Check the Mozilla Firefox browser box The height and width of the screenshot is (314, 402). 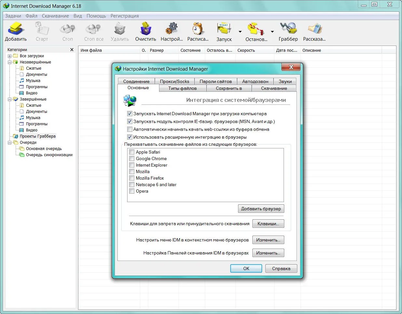(x=132, y=178)
